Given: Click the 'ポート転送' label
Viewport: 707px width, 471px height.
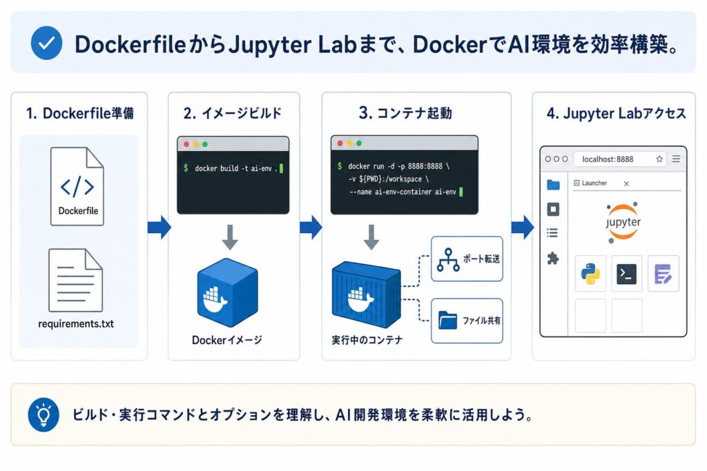Looking at the screenshot, I should click(481, 259).
